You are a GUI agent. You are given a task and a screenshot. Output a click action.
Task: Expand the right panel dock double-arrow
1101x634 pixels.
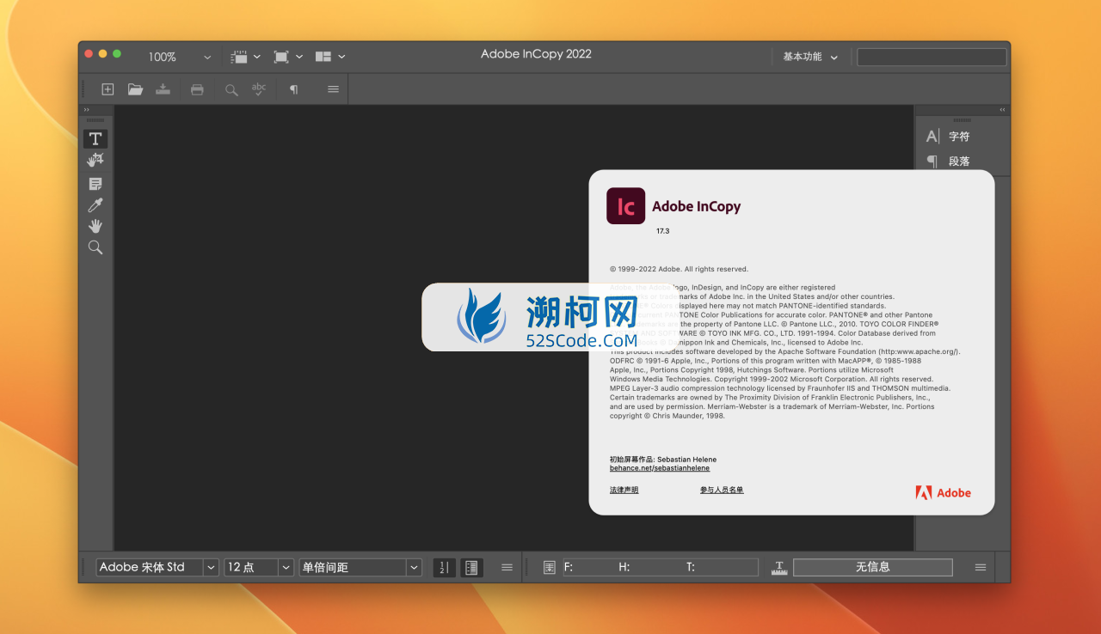click(1002, 110)
